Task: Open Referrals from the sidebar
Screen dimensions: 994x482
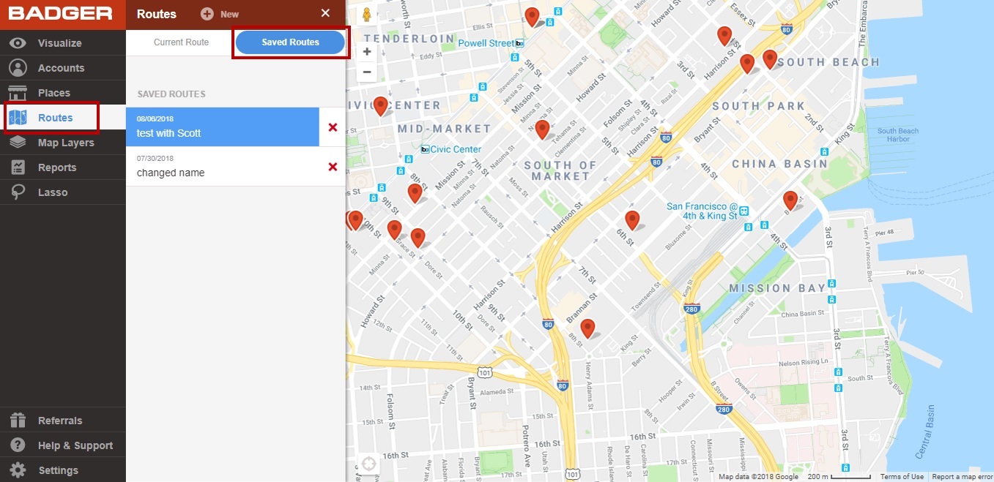Action: (63, 421)
